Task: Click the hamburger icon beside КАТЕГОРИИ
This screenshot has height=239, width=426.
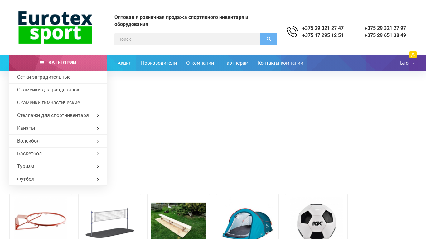Action: pos(42,63)
